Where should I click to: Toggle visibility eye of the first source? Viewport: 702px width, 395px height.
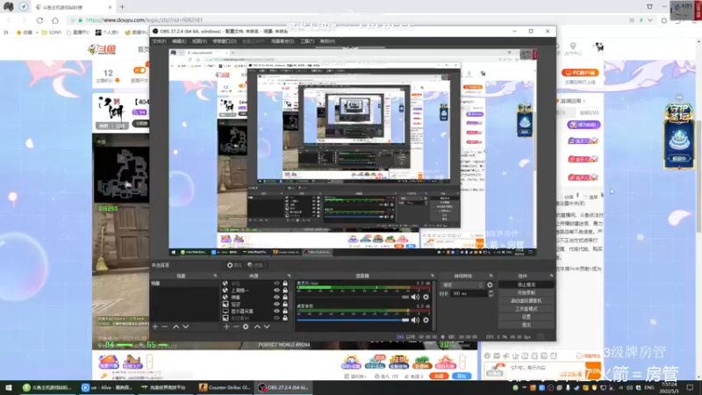(x=276, y=284)
